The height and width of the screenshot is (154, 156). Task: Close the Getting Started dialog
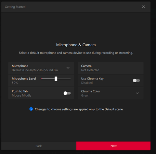[x=143, y=7]
